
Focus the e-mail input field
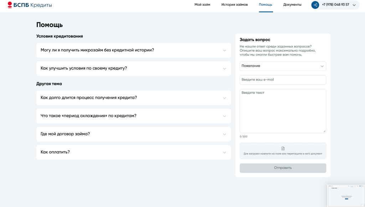click(x=283, y=80)
